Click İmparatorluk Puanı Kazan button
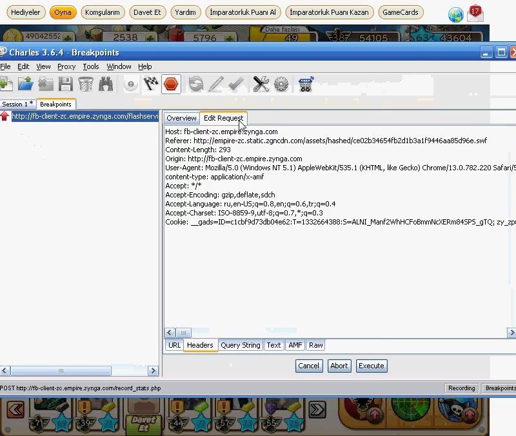The image size is (516, 436). tap(330, 12)
